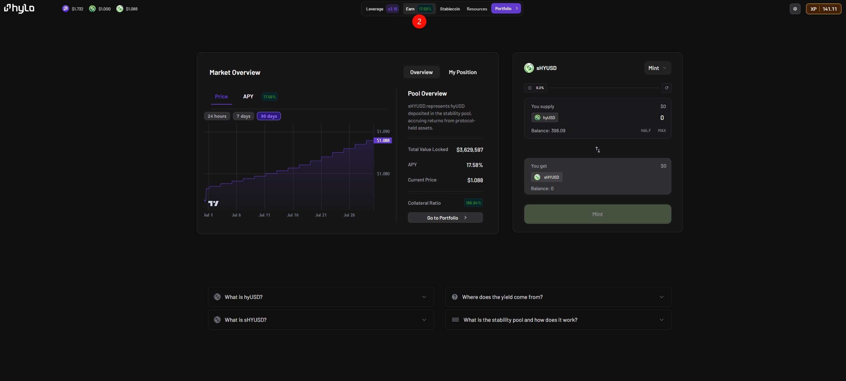Screen dimensions: 846x381
Task: Click the TradingView logo on chart
Action: click(x=213, y=203)
